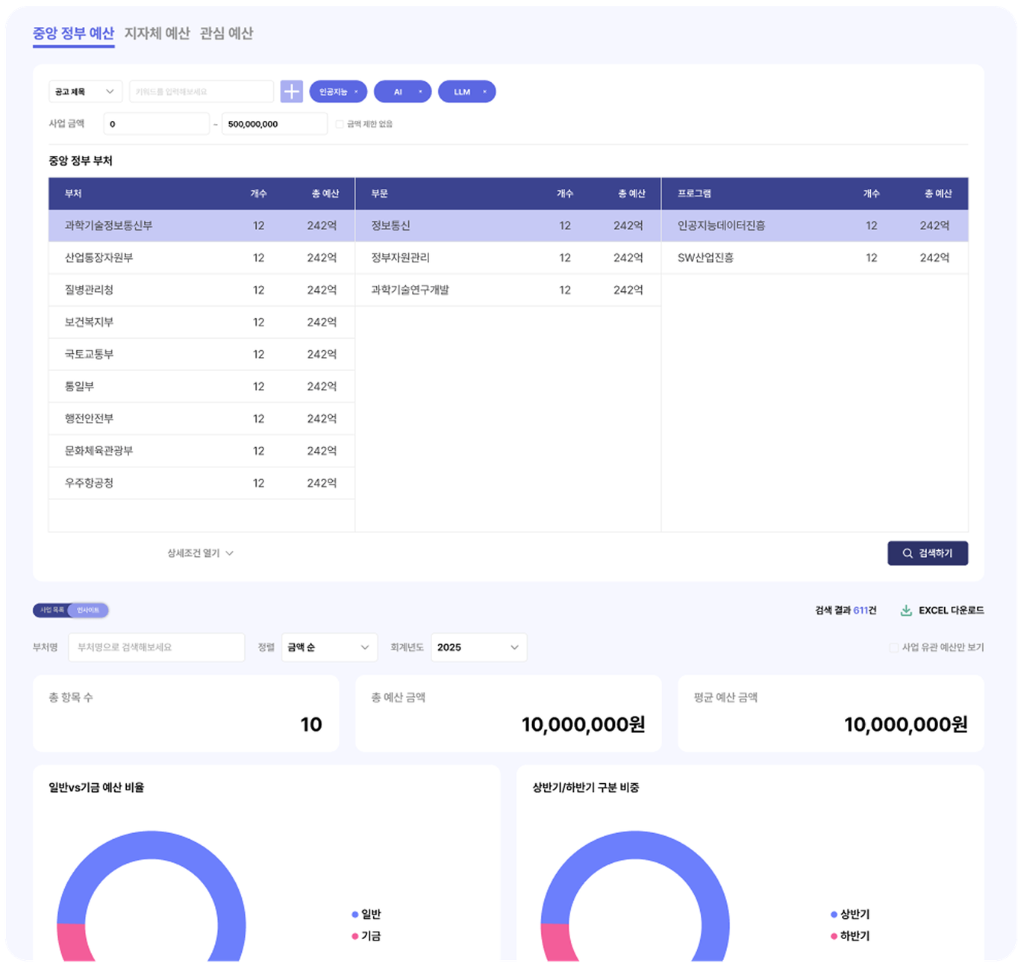
Task: Remove the 인공지능 keyword tag
Action: (x=356, y=92)
